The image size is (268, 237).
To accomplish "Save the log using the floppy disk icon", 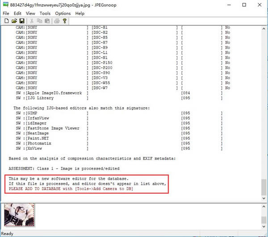I will (21, 21).
